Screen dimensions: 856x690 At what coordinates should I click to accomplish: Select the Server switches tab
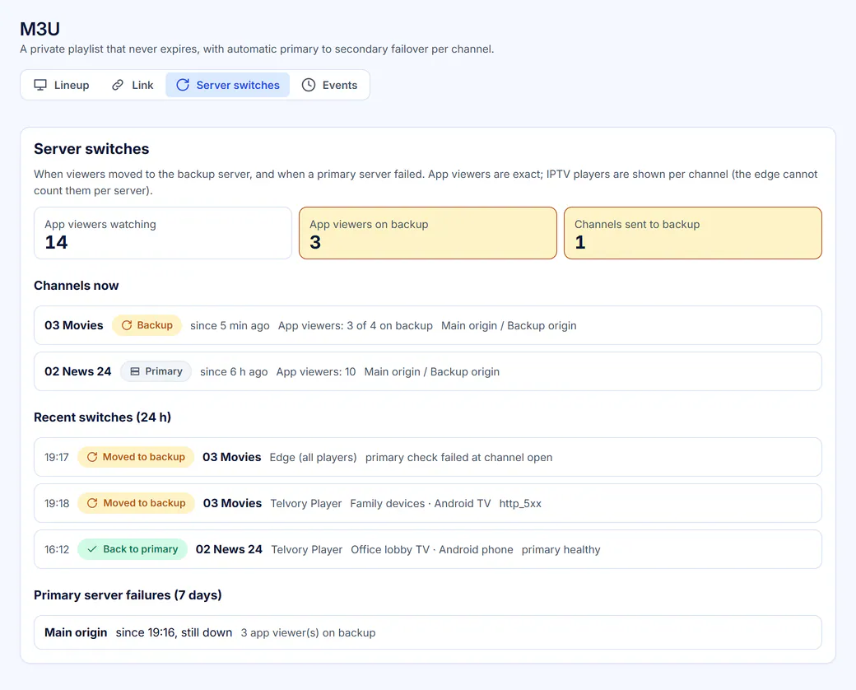point(228,86)
